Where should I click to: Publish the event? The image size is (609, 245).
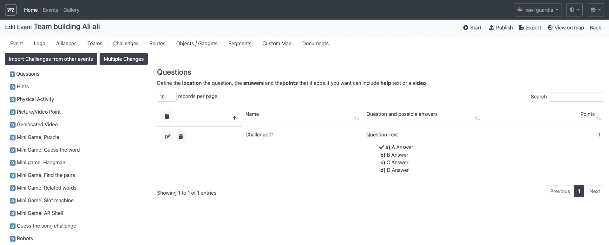pos(501,28)
